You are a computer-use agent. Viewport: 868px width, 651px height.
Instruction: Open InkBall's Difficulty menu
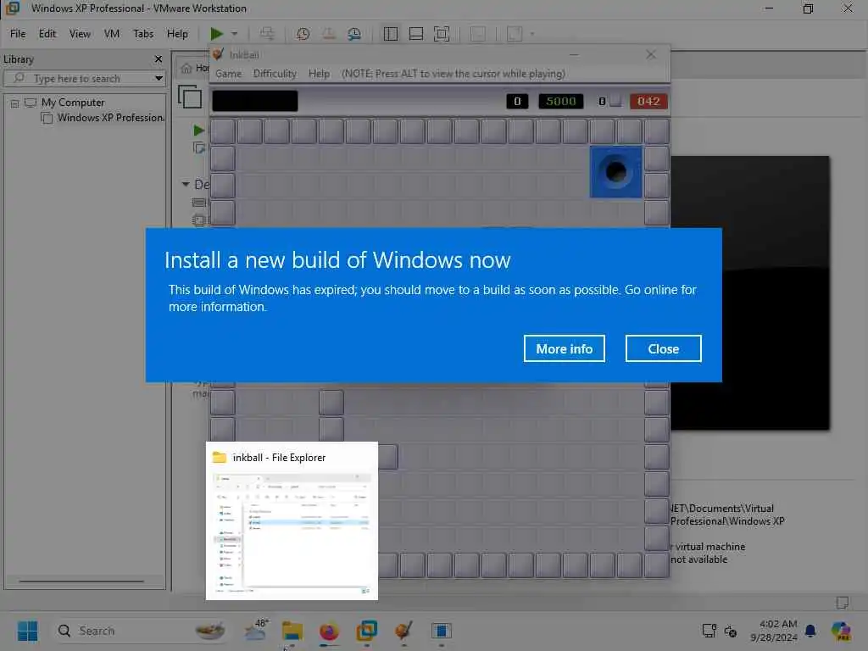point(275,74)
